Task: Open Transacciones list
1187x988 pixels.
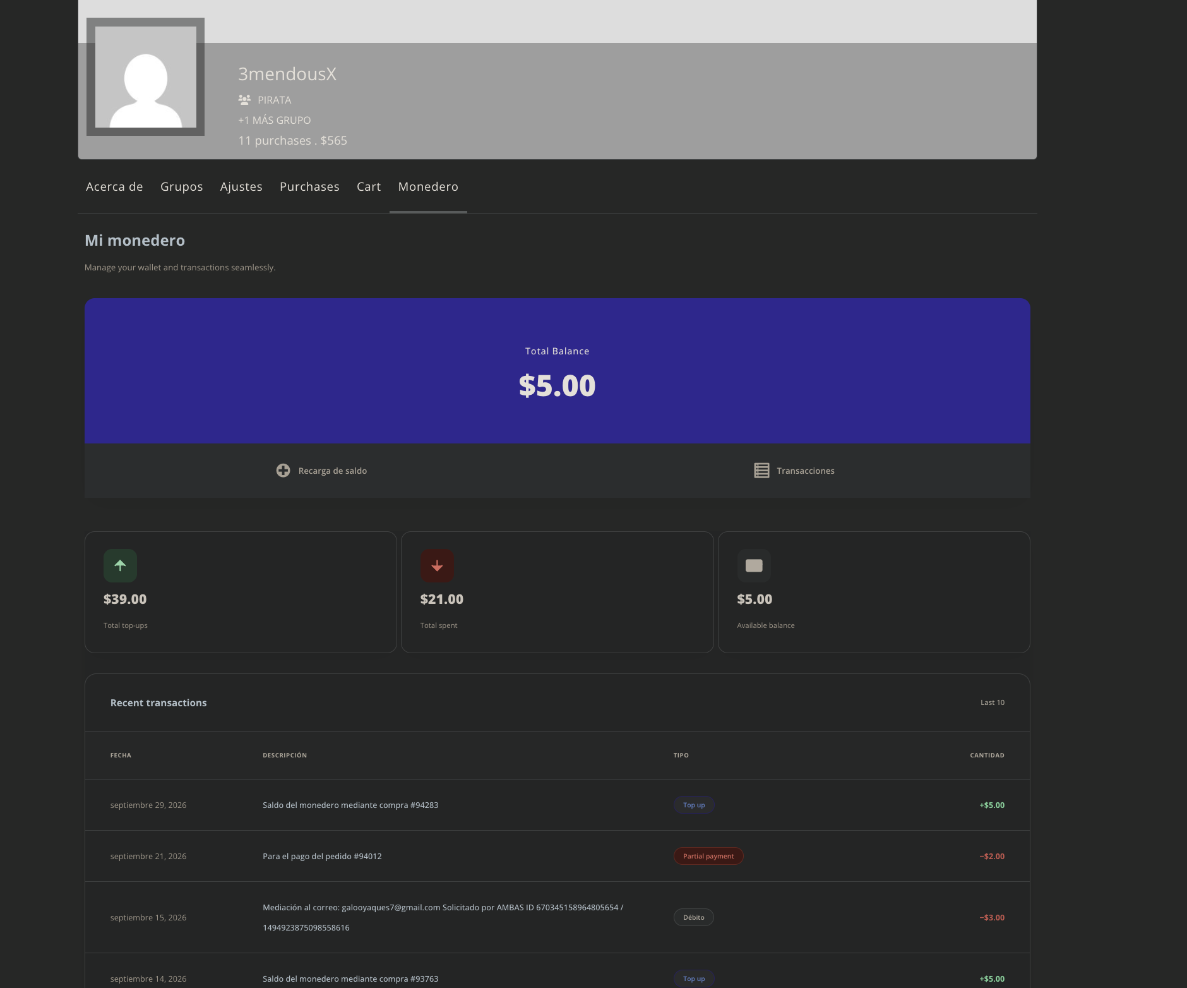Action: pos(794,471)
